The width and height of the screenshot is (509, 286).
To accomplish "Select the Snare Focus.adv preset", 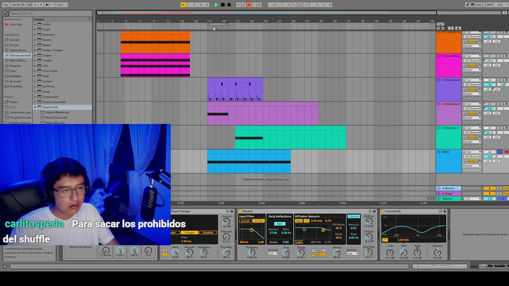I will [x=56, y=118].
